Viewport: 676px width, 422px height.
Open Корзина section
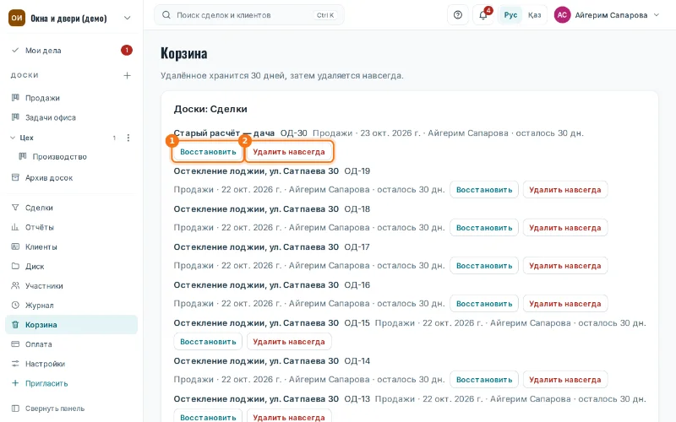72,325
